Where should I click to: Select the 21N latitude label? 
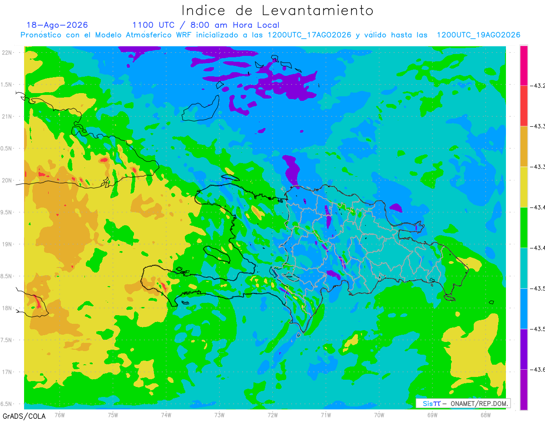coord(7,116)
